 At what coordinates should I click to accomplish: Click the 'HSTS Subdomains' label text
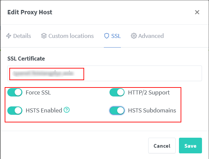152,110
